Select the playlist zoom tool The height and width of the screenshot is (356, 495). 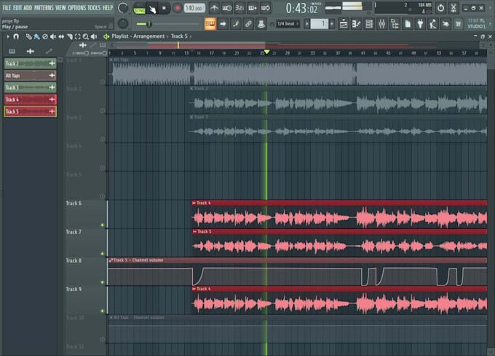click(x=86, y=36)
